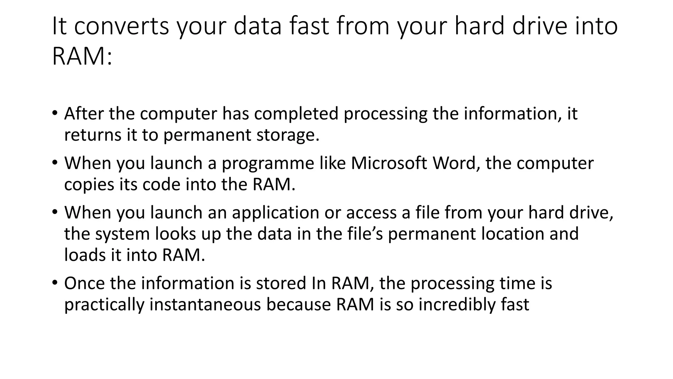The width and height of the screenshot is (673, 379).
Task: Click the word 'RAM:' in the title
Action: coord(82,56)
